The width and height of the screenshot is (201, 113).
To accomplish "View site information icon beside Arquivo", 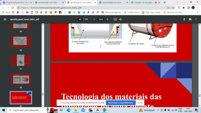I will (19, 8).
